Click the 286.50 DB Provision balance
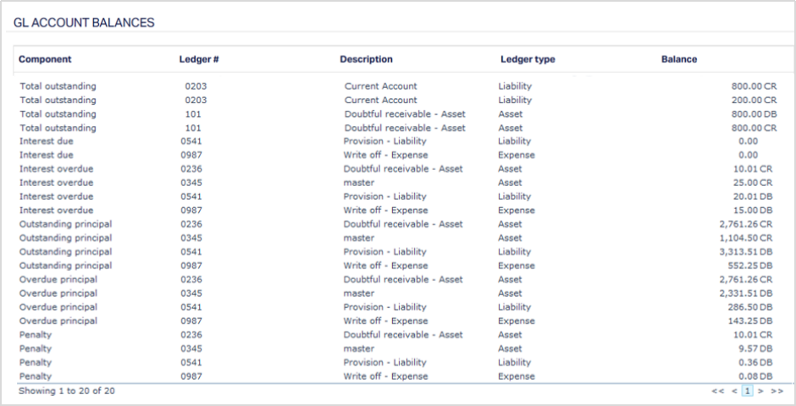Viewport: 796px width, 406px height. (x=752, y=307)
